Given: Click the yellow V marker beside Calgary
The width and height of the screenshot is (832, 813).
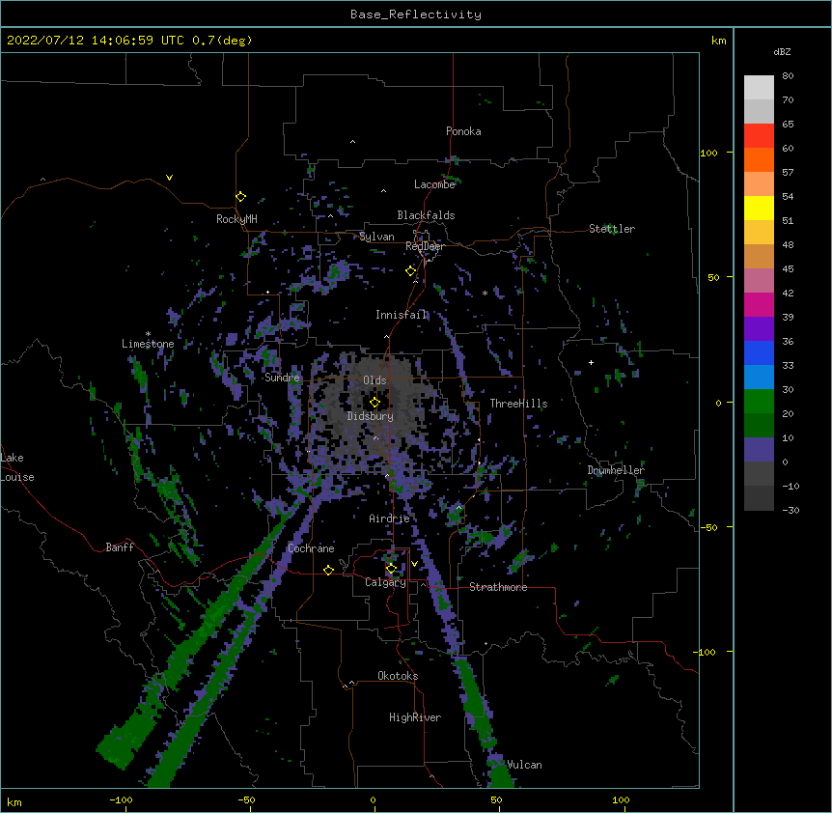Looking at the screenshot, I should (414, 564).
